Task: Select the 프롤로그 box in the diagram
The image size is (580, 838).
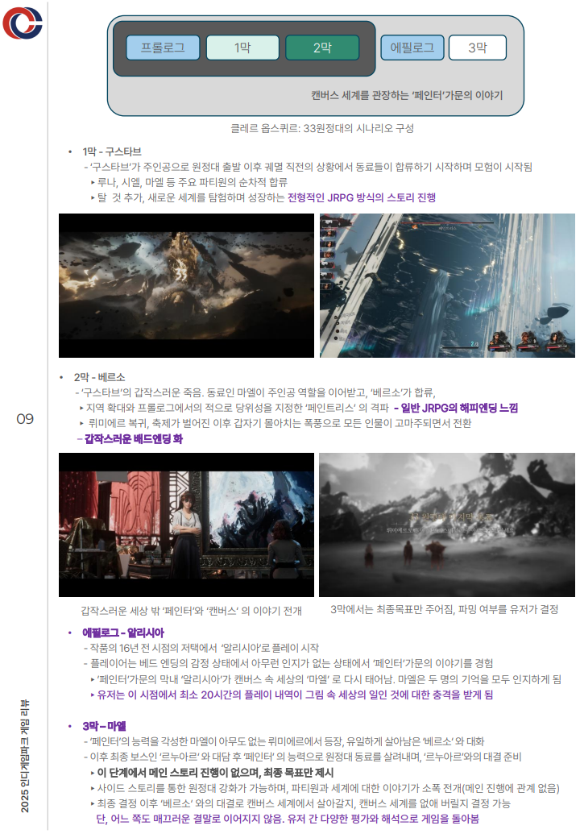Action: (163, 48)
